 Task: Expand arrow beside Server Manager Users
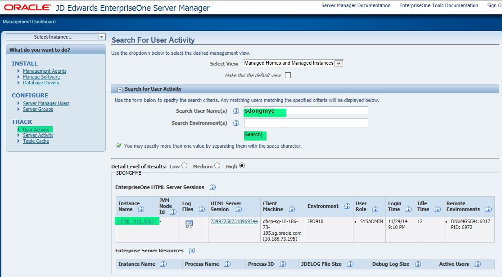18,103
